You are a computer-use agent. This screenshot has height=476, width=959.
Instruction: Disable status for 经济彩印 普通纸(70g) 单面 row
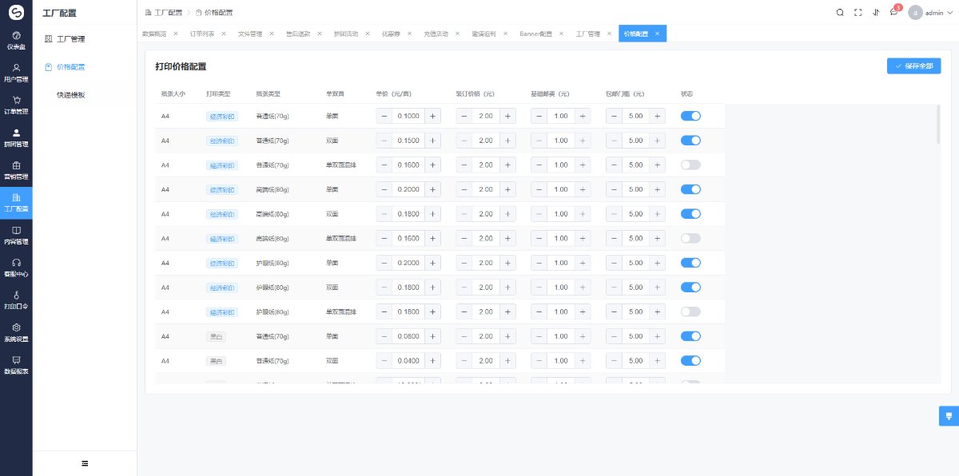(x=690, y=116)
